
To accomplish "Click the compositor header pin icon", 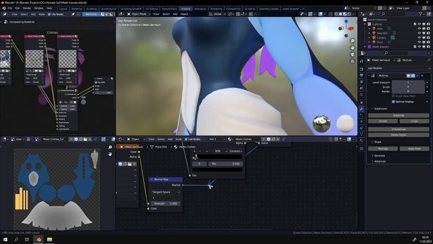I will 74,14.
